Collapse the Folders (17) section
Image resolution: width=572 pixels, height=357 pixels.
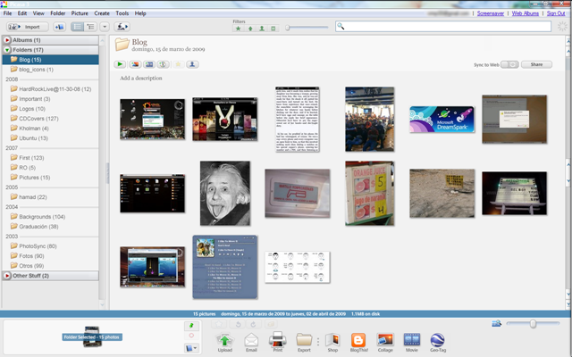click(x=7, y=50)
